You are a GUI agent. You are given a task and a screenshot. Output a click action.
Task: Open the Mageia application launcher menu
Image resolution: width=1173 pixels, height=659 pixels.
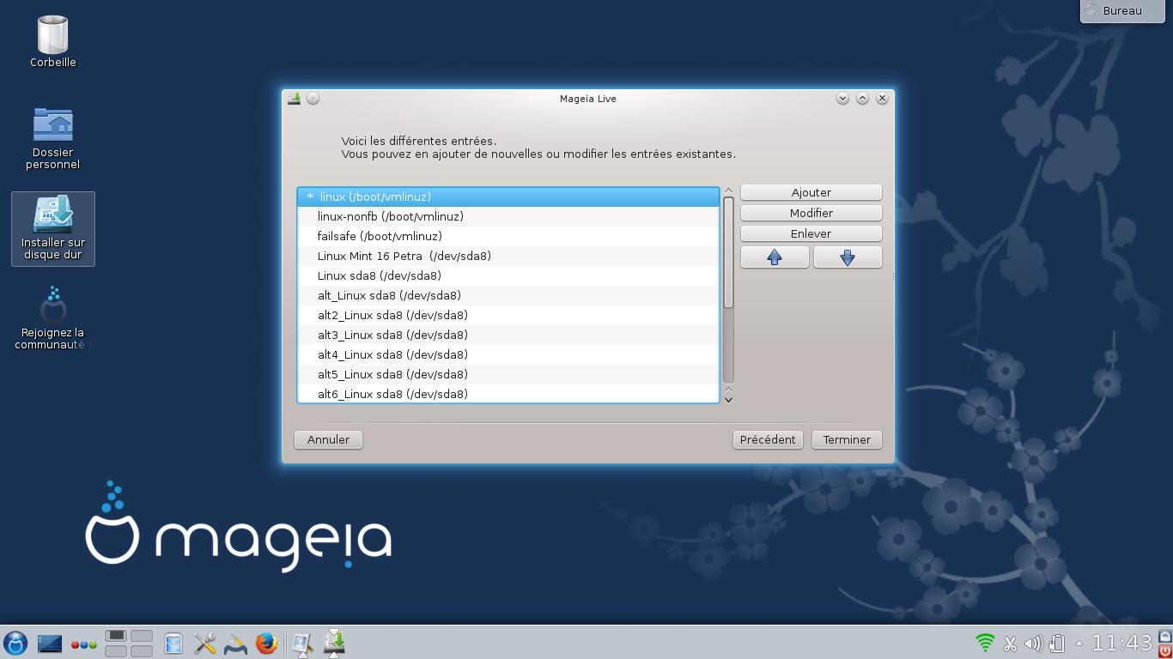point(15,643)
